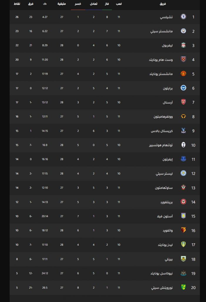Click the خسر losses column header
This screenshot has height=302, width=206.
click(78, 4)
